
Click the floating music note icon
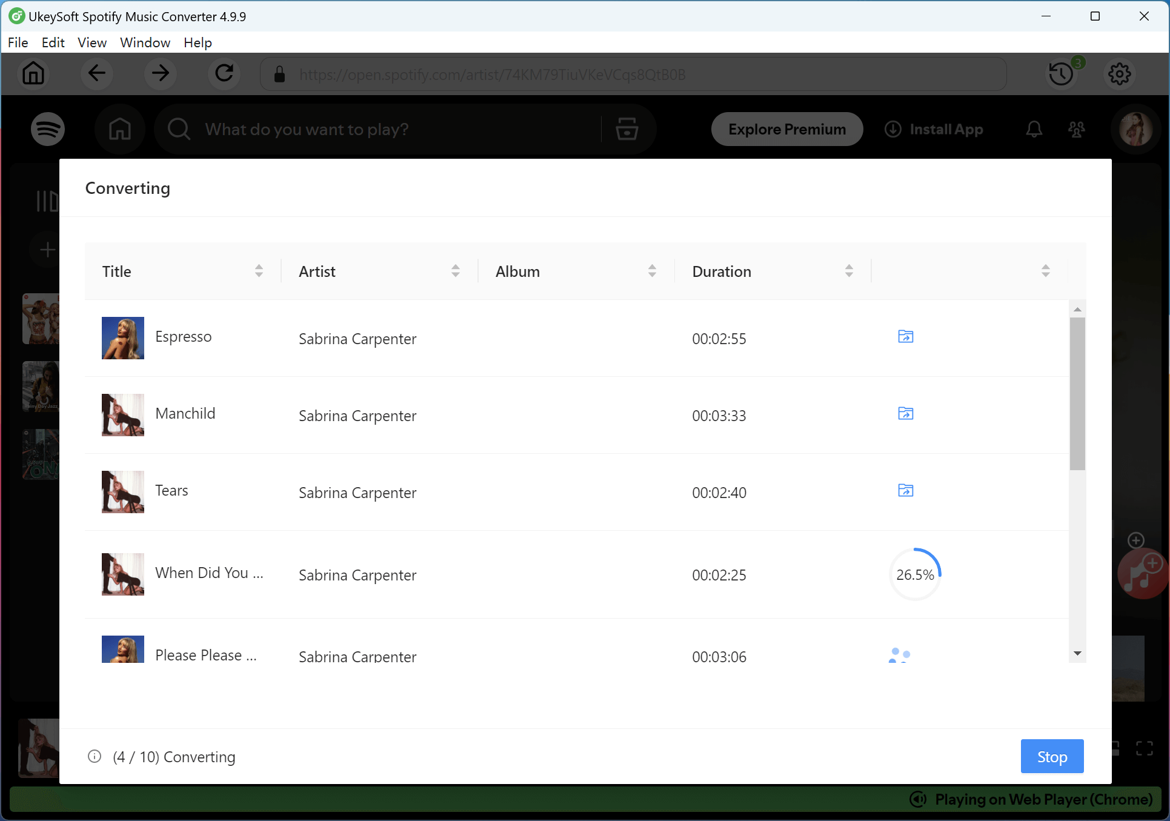click(x=1142, y=573)
